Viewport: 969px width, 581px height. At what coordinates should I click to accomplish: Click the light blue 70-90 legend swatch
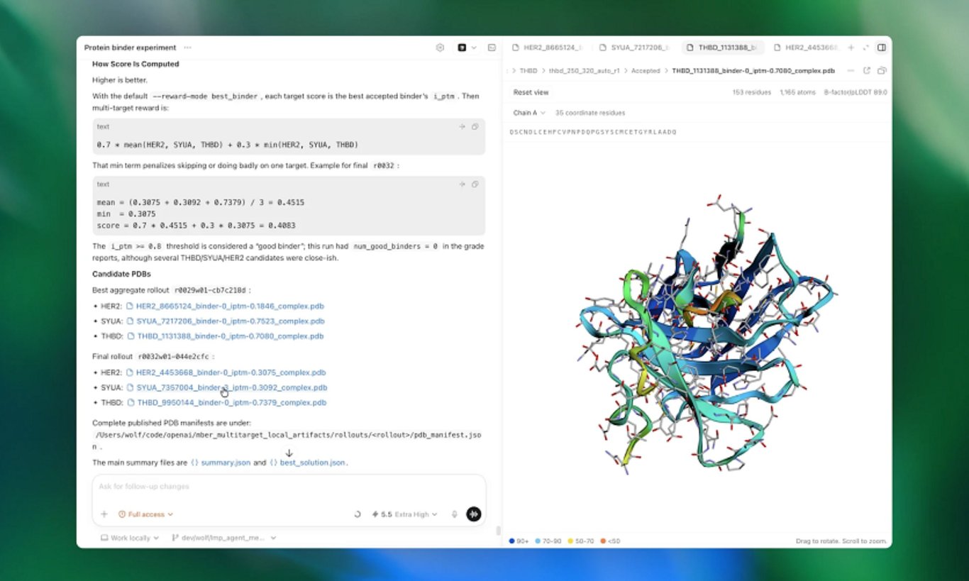539,541
